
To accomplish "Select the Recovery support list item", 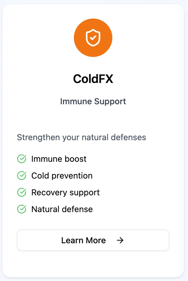I will tap(58, 192).
